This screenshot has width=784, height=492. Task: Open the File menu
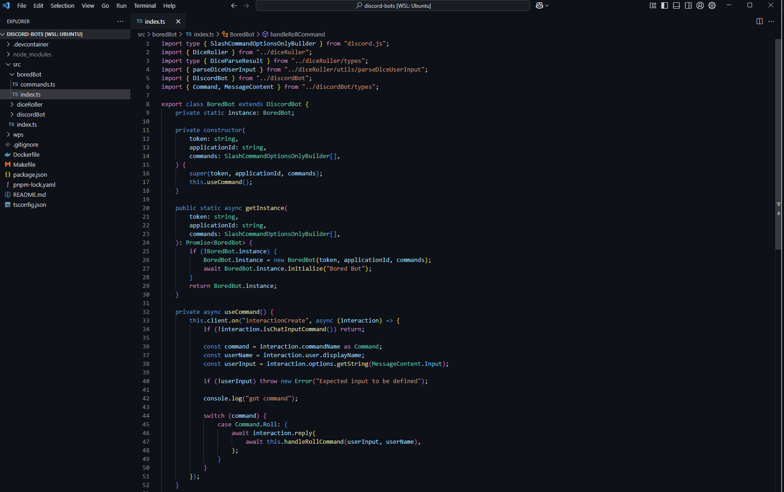(21, 5)
